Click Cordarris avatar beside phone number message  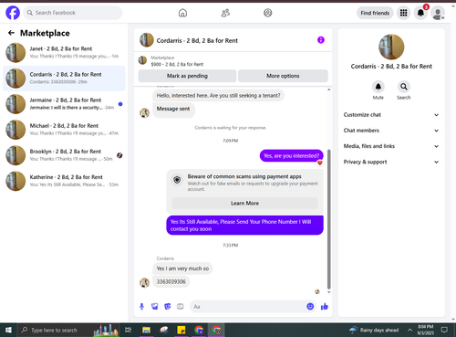point(144,282)
